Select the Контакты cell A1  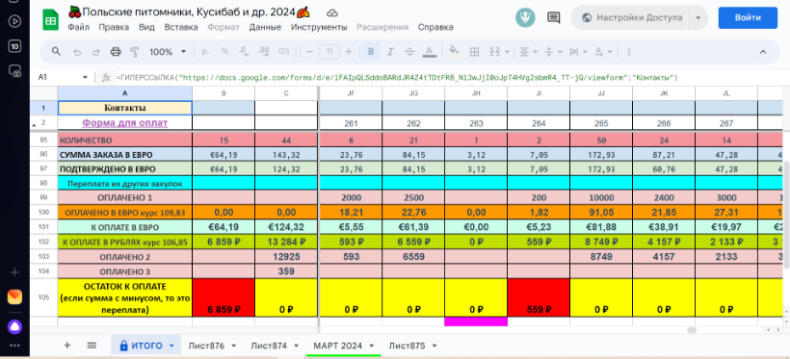click(x=125, y=108)
